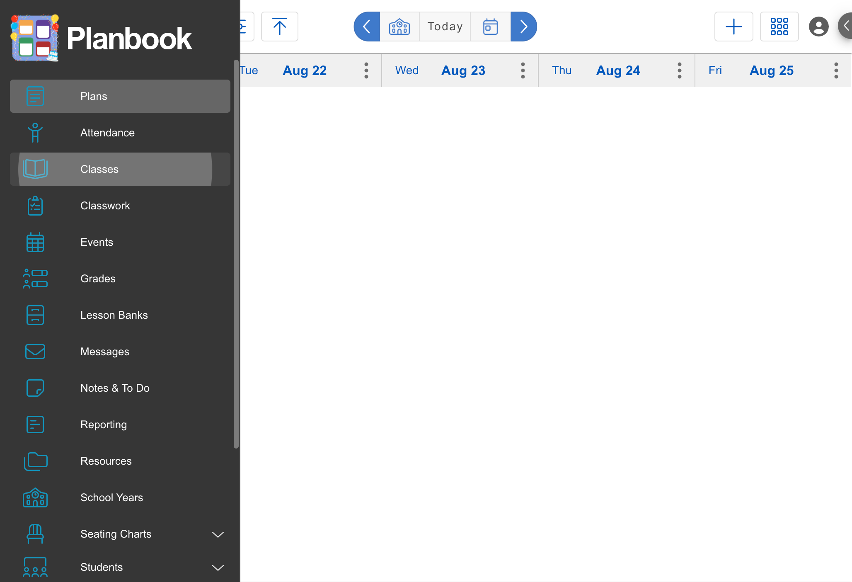Click the Fri day label
This screenshot has width=852, height=582.
point(715,70)
